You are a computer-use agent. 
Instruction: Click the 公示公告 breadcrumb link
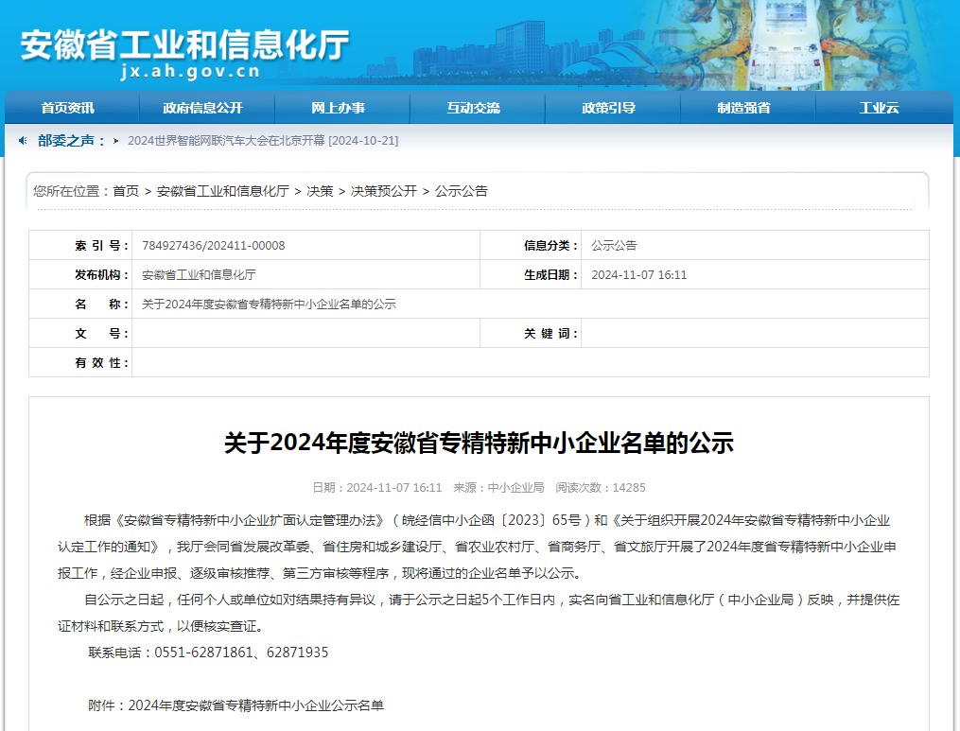click(461, 191)
